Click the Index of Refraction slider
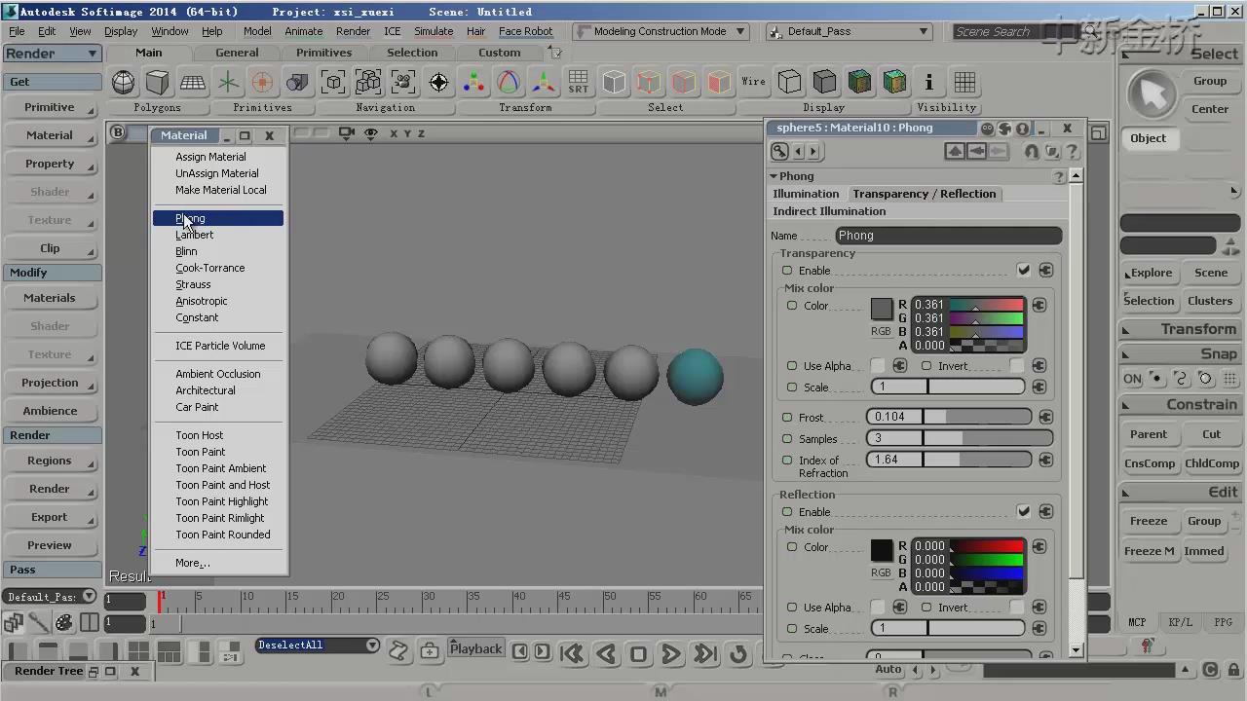This screenshot has height=701, width=1247. coord(949,460)
